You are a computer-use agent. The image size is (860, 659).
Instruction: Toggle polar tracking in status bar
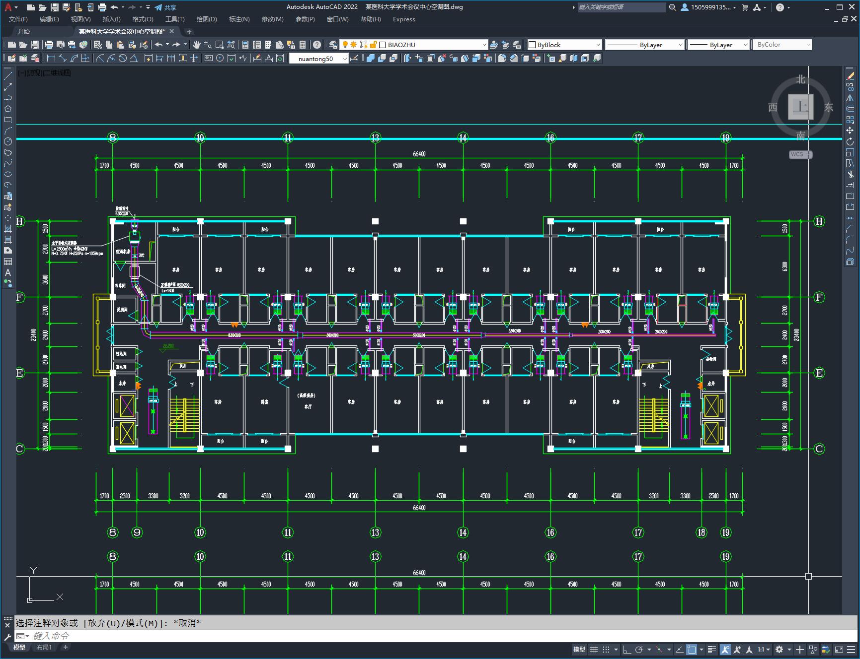(x=639, y=649)
